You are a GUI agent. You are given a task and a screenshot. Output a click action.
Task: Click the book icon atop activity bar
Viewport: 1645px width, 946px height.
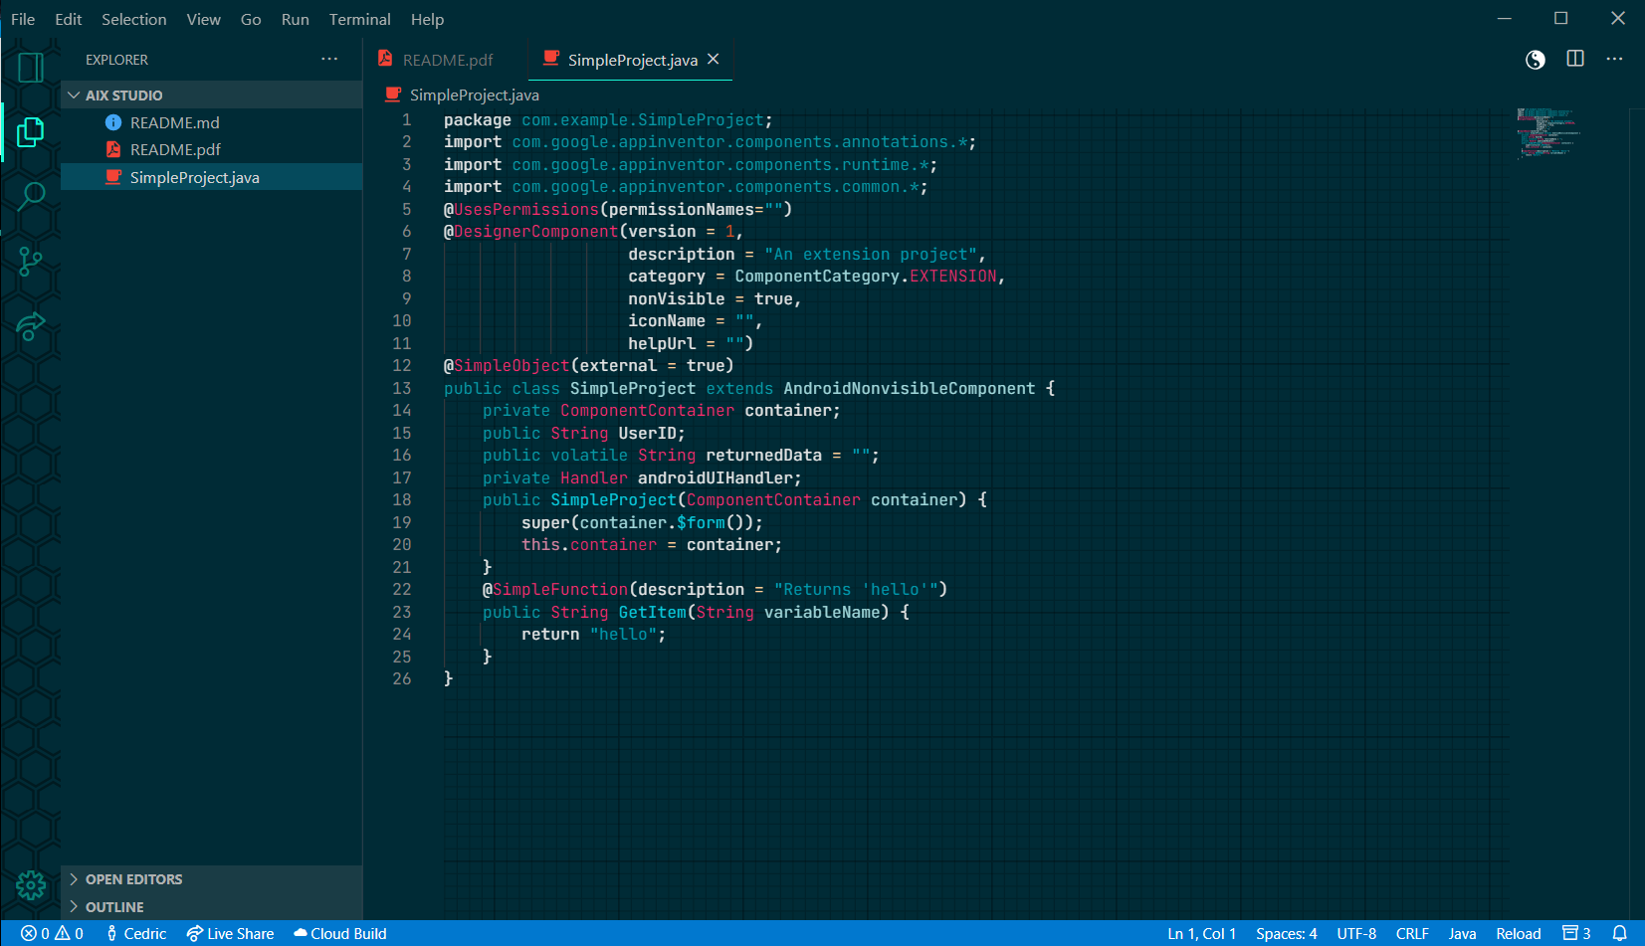(31, 68)
